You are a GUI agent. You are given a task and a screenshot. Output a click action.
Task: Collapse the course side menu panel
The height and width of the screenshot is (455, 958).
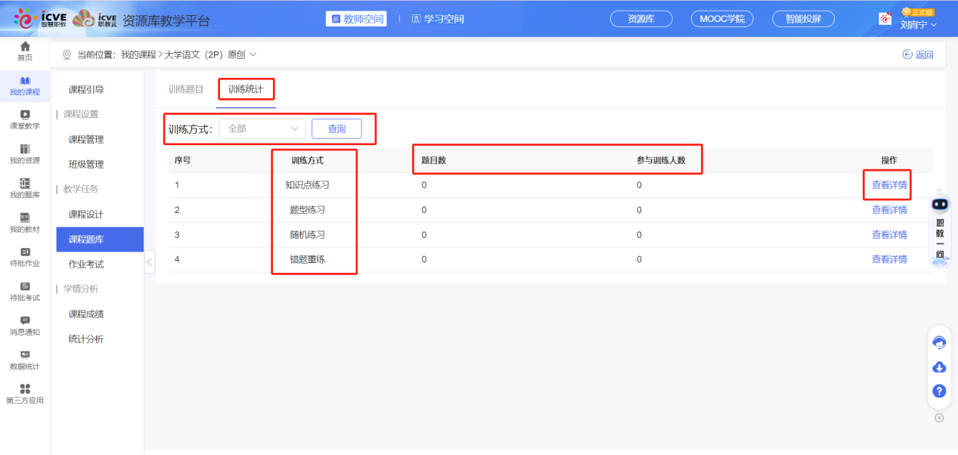point(149,262)
